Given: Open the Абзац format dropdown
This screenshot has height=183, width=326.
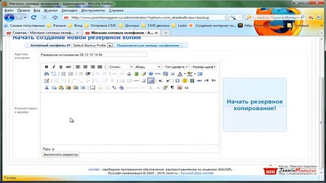Looking at the screenshot, I should (x=147, y=67).
